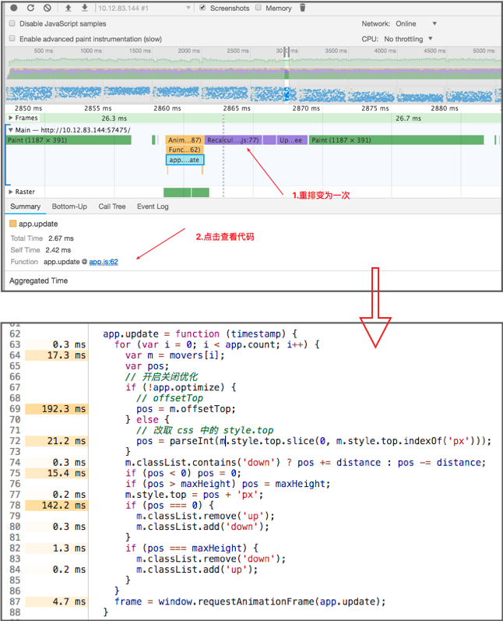
Task: Click the 'Self Time 2.42 ms' row
Action: (x=40, y=250)
